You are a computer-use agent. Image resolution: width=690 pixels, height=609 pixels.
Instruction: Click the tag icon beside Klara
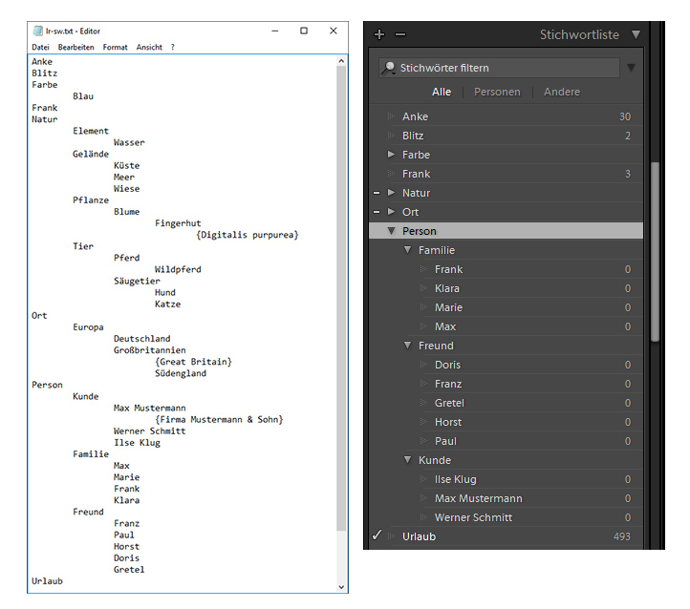coord(423,288)
